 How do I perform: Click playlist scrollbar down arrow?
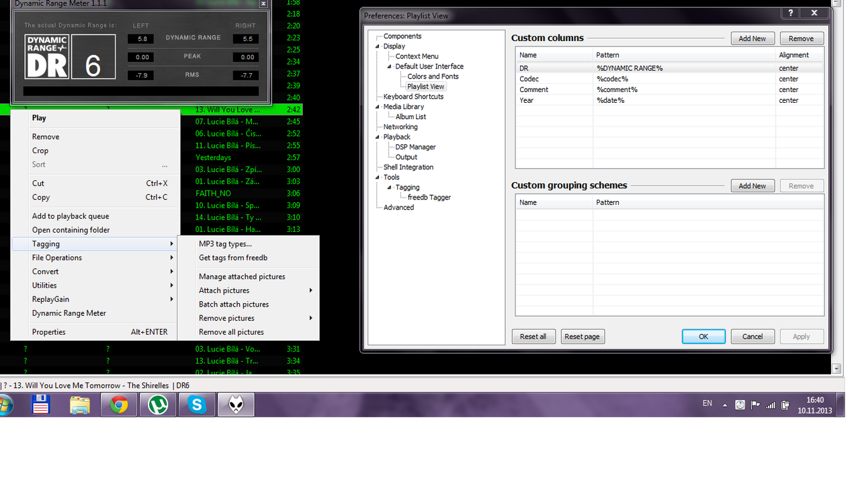[x=836, y=369]
